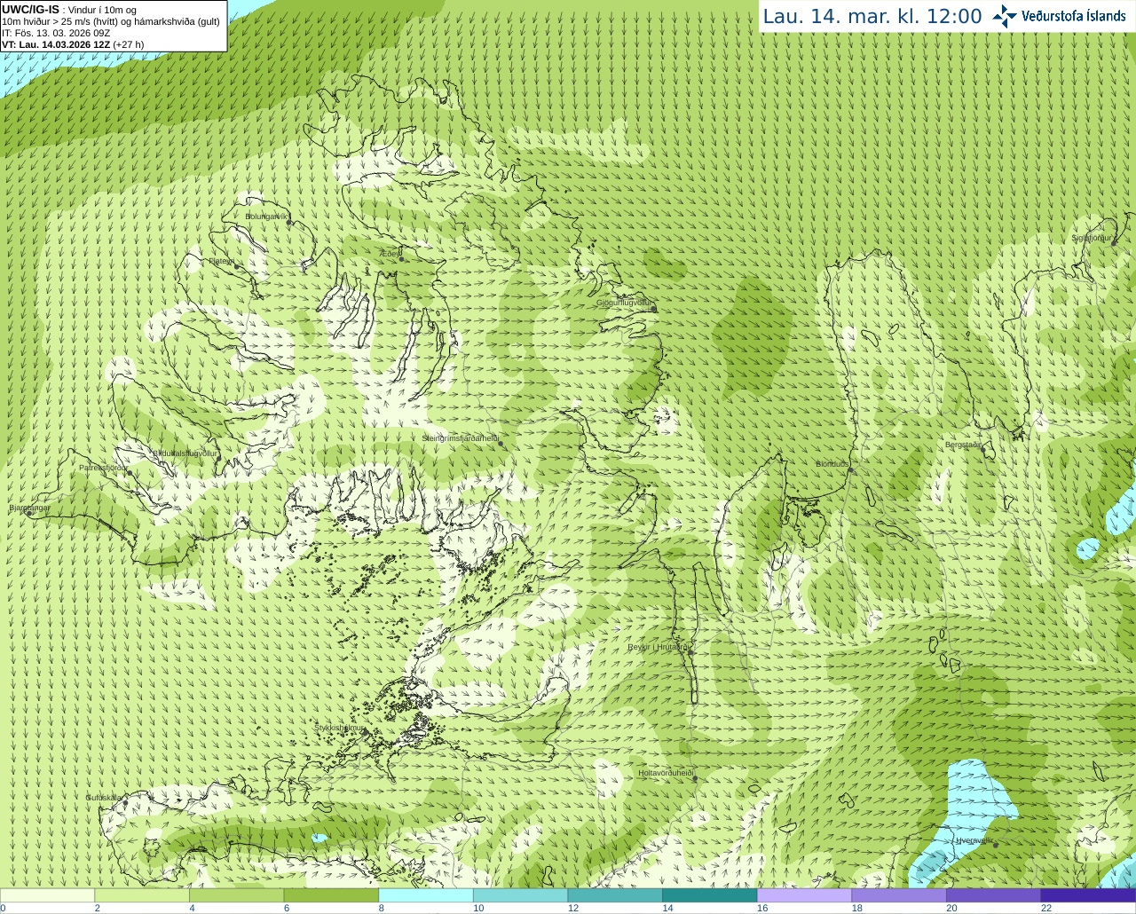Click the Siglufjörður station label
Viewport: 1136px width, 914px height.
tap(1092, 238)
